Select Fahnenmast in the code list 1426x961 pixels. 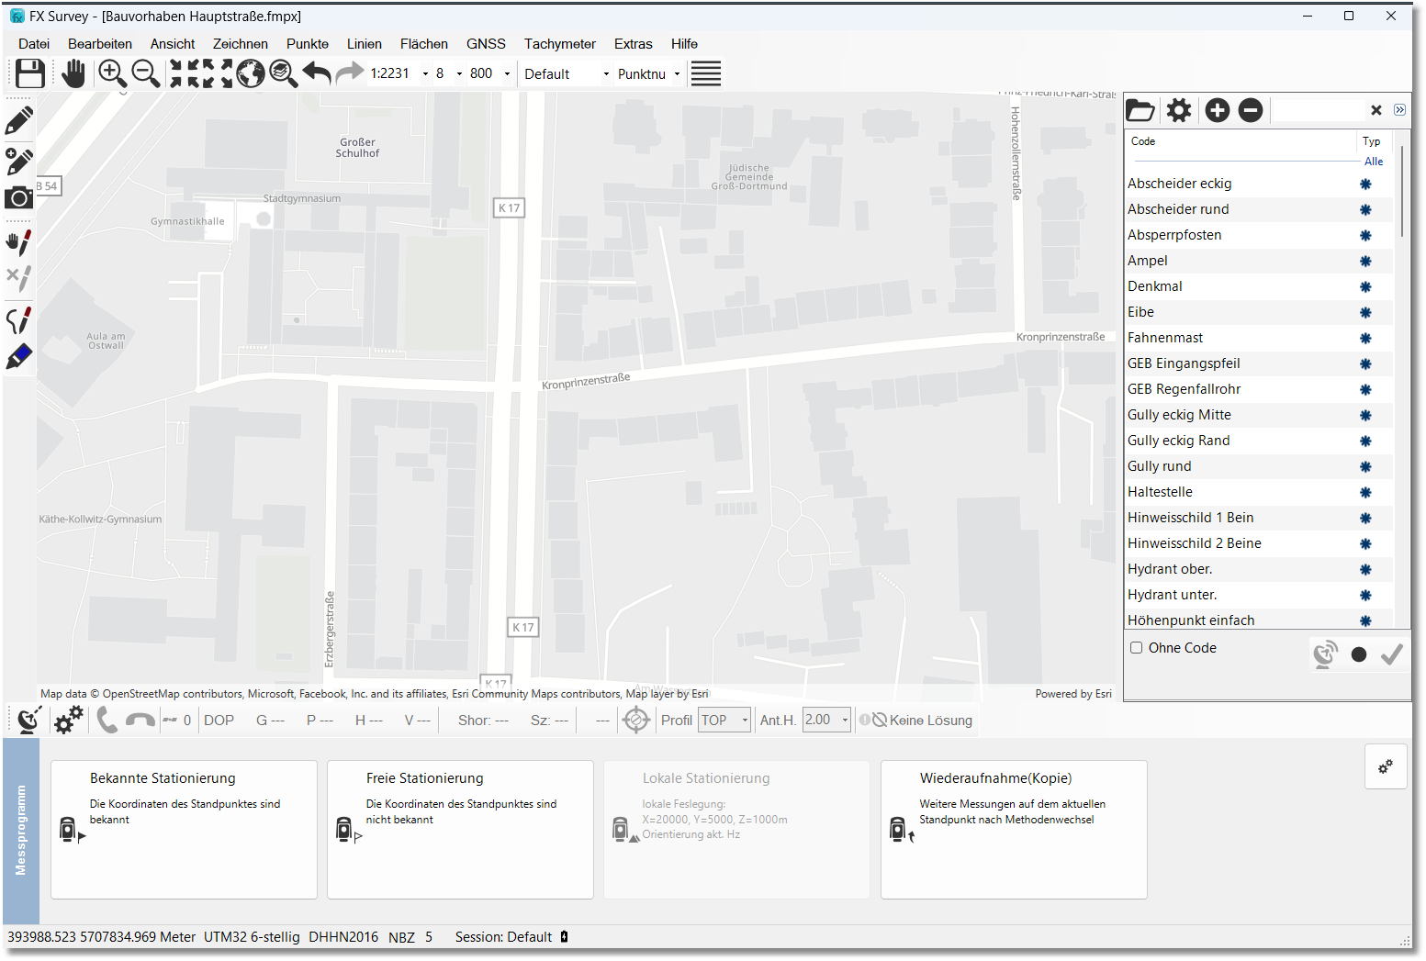click(1165, 338)
